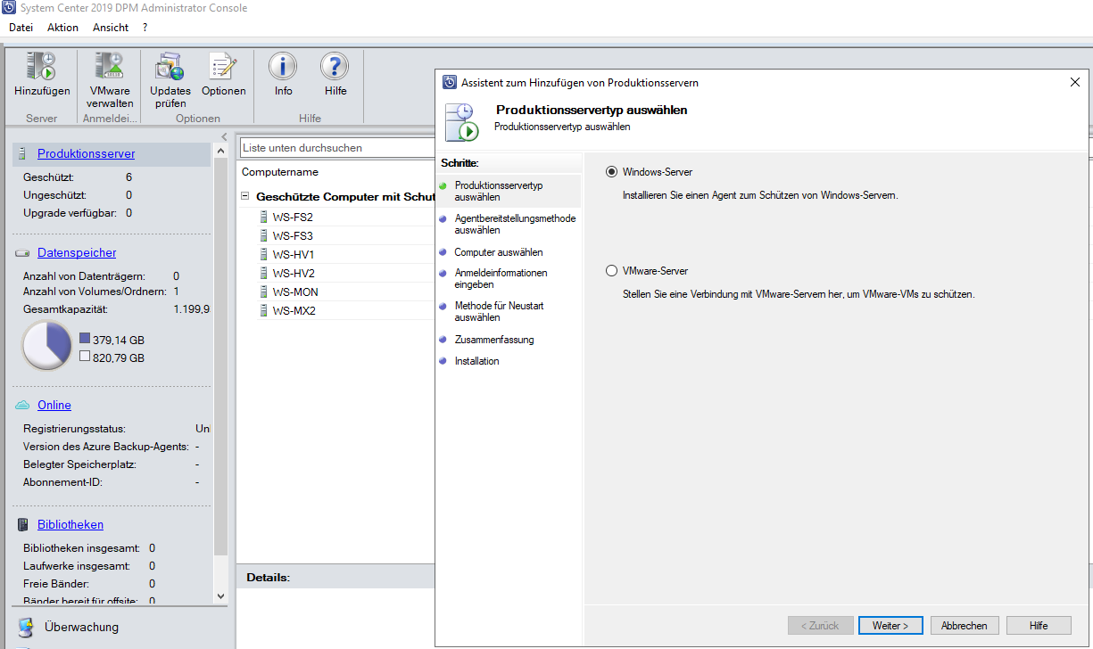
Task: Click the Bibliotheken tape icon
Action: point(22,525)
